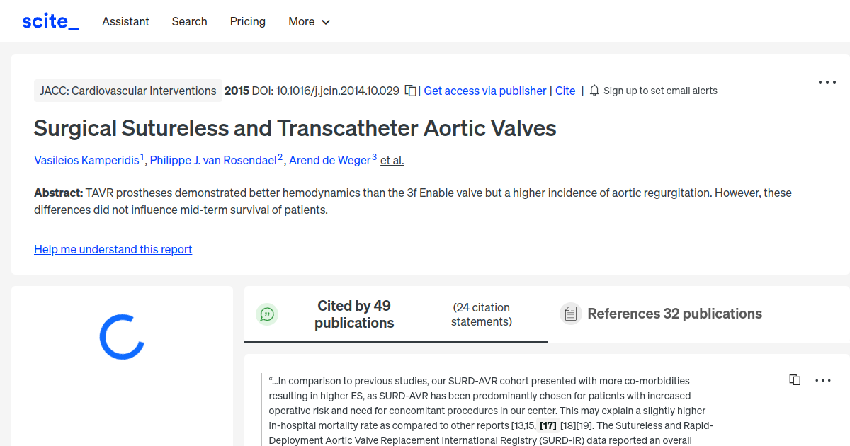Image resolution: width=850 pixels, height=446 pixels.
Task: Switch to the References 32 publications tab
Action: click(x=674, y=314)
